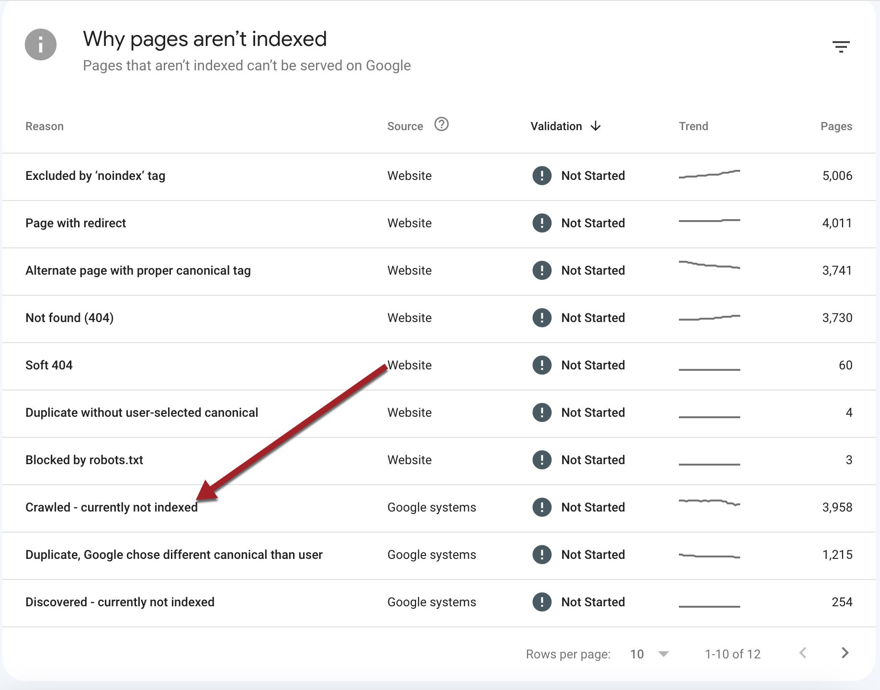Screen dimensions: 880x690
Task: Open Blocked by robots.txt row
Action: tap(84, 460)
